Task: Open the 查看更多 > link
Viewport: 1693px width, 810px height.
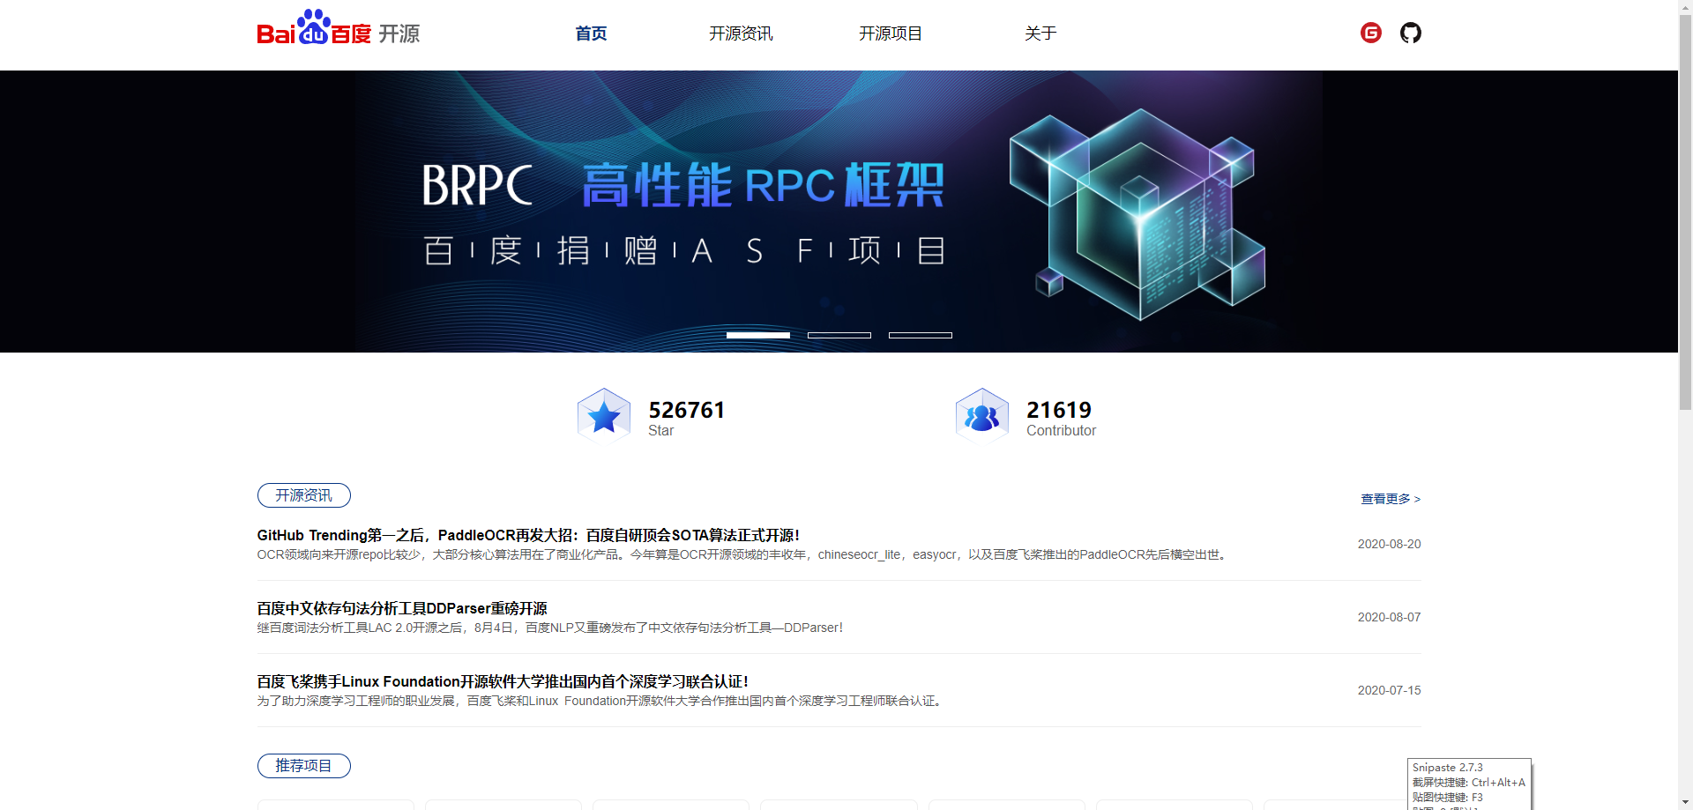Action: (1391, 499)
